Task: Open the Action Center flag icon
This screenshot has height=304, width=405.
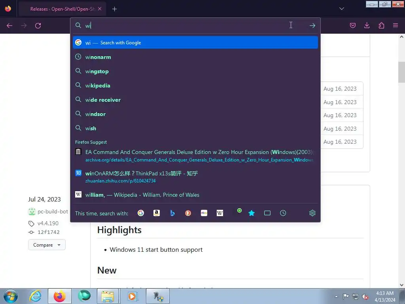Action: click(346, 296)
